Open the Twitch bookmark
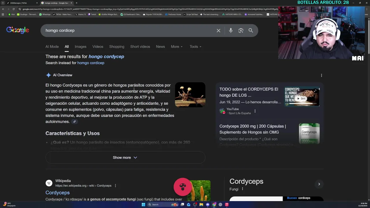The height and width of the screenshot is (208, 370). [x=92, y=14]
